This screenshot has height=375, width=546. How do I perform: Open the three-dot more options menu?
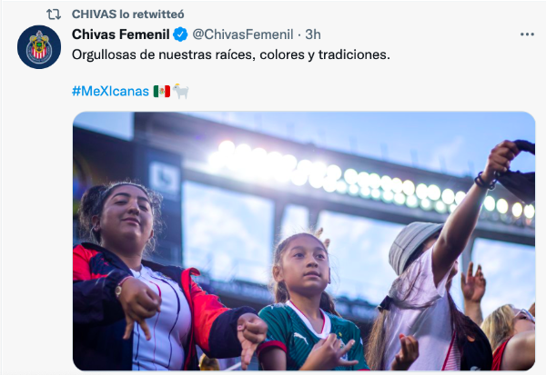pos(527,35)
